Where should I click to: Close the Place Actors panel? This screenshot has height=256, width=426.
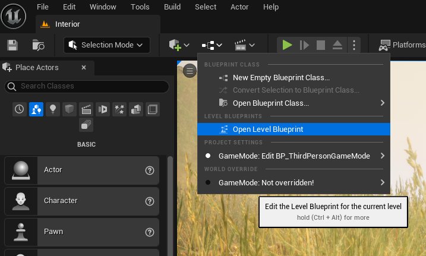coord(84,67)
